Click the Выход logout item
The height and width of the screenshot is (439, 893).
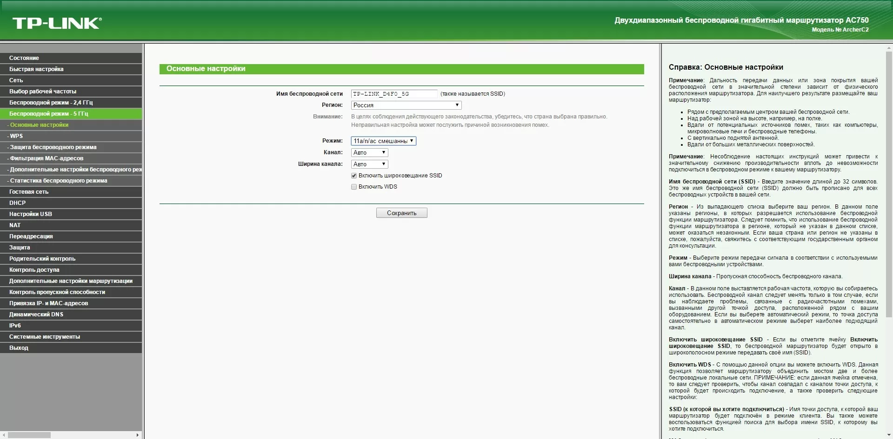pyautogui.click(x=71, y=348)
